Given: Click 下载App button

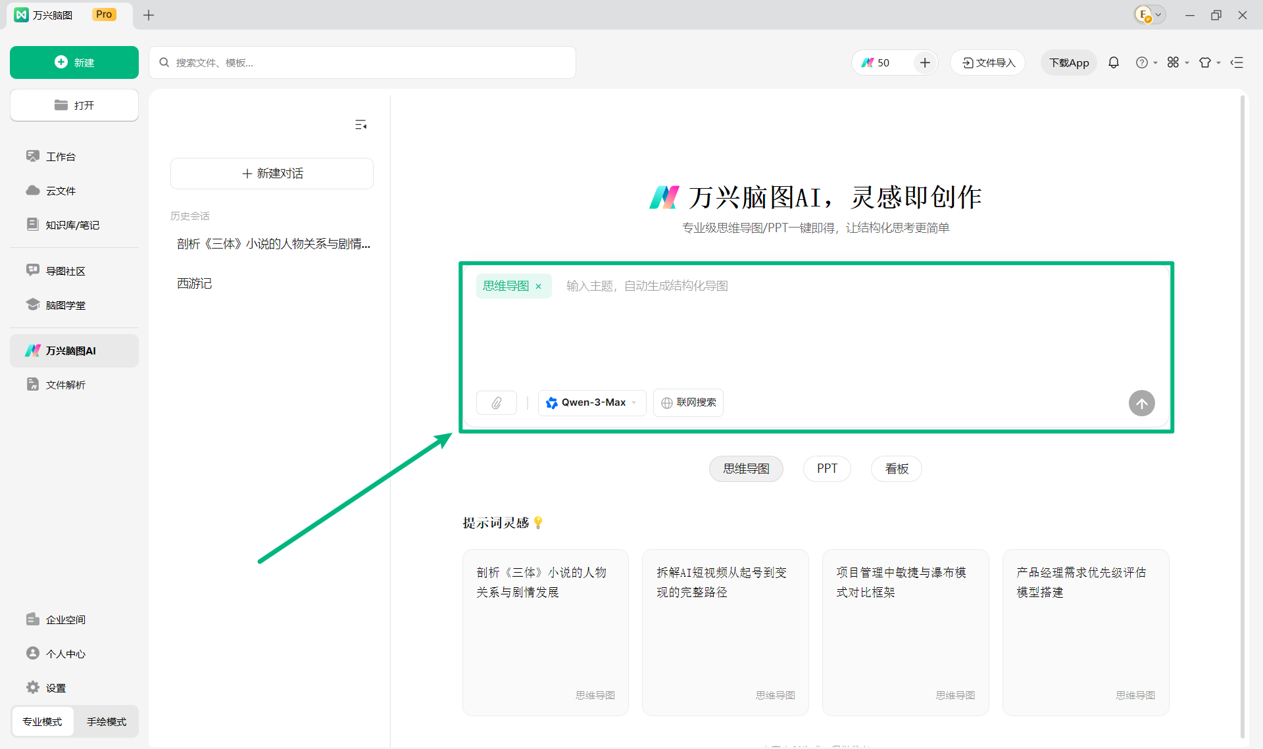Looking at the screenshot, I should point(1069,62).
